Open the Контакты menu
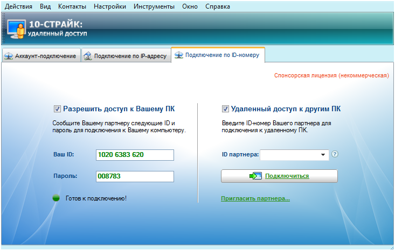395x251 pixels. coord(72,6)
